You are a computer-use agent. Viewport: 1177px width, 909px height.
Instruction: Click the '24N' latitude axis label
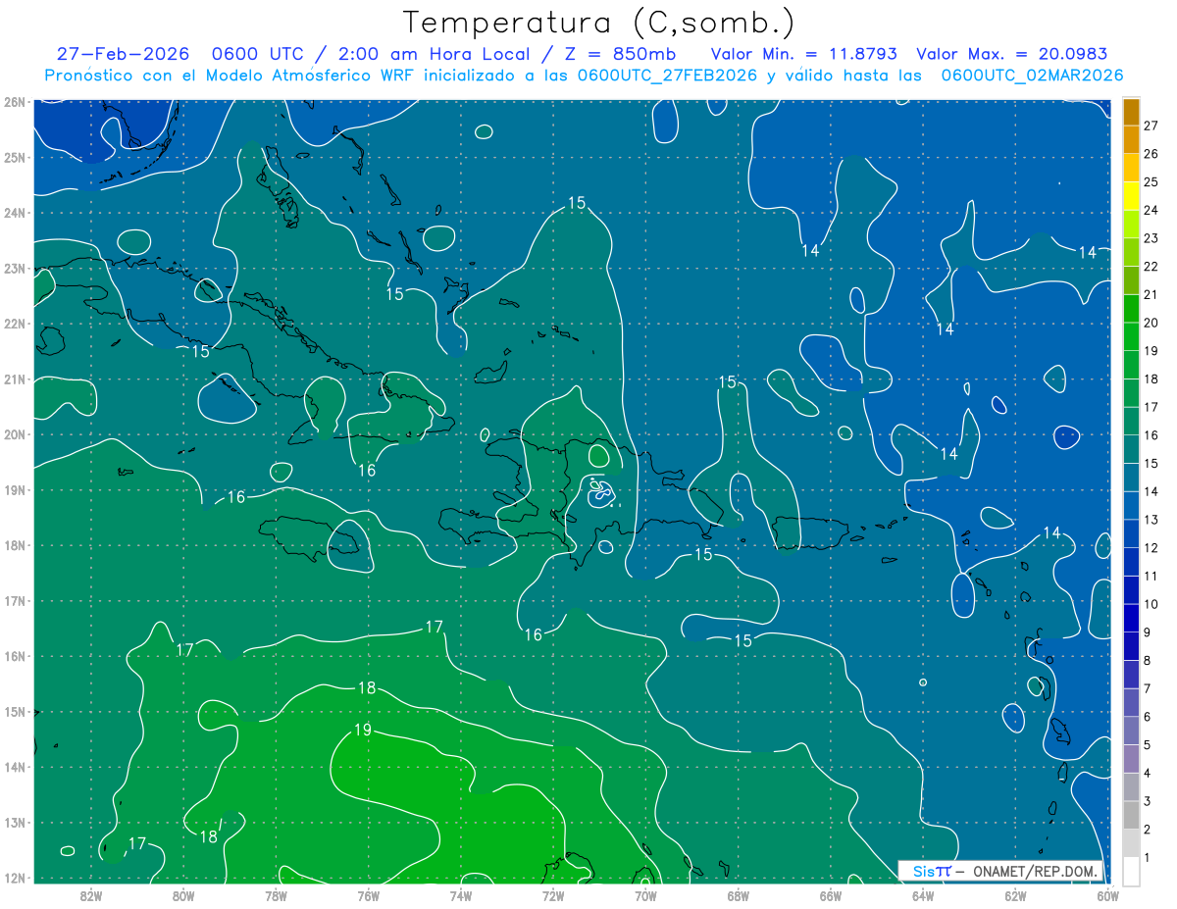click(14, 213)
